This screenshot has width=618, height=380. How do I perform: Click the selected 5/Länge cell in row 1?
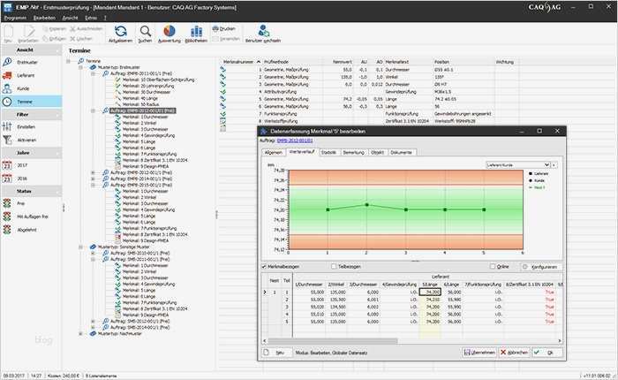pyautogui.click(x=430, y=292)
